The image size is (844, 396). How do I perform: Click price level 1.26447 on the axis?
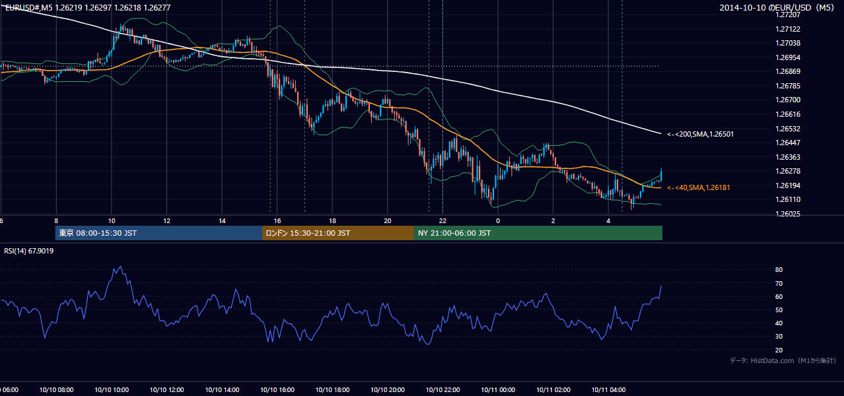[x=789, y=143]
